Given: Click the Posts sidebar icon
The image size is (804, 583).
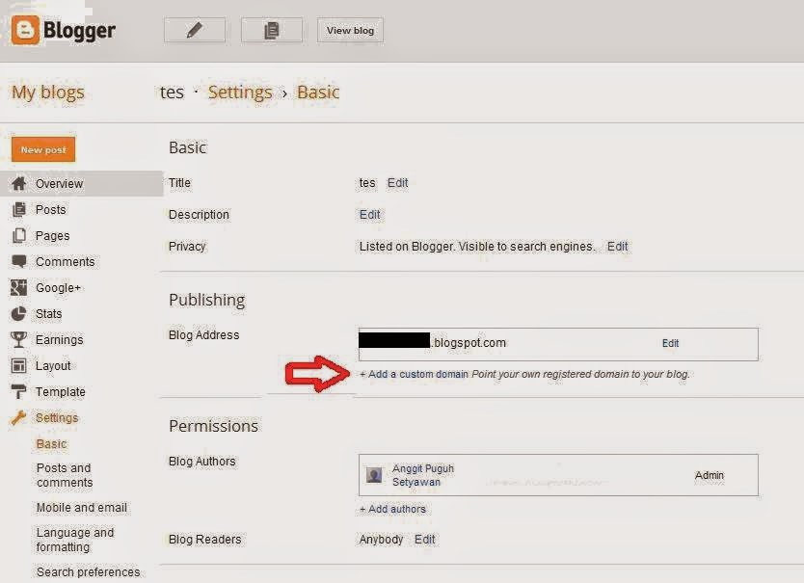Looking at the screenshot, I should coord(19,209).
